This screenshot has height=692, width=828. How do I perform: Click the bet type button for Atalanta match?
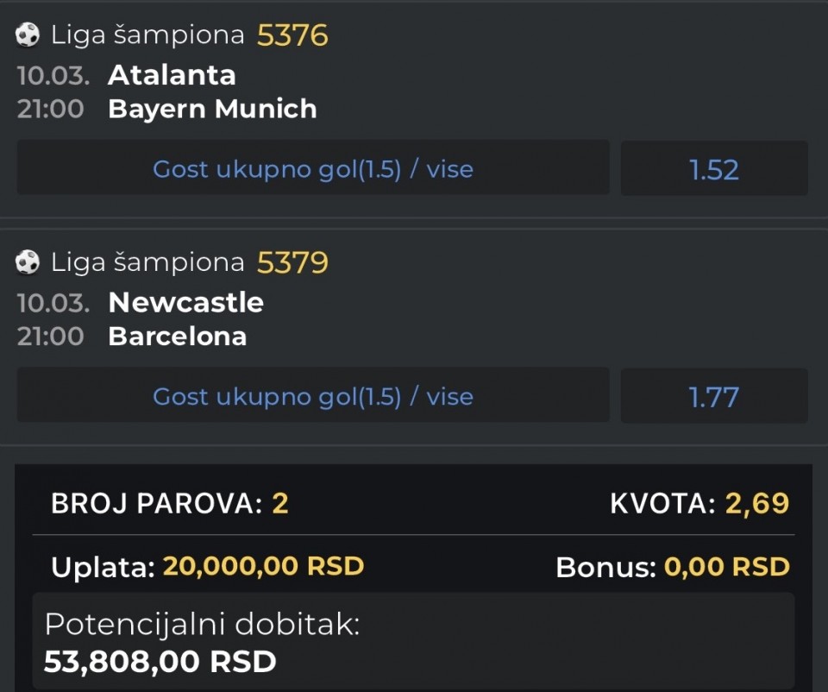click(313, 169)
